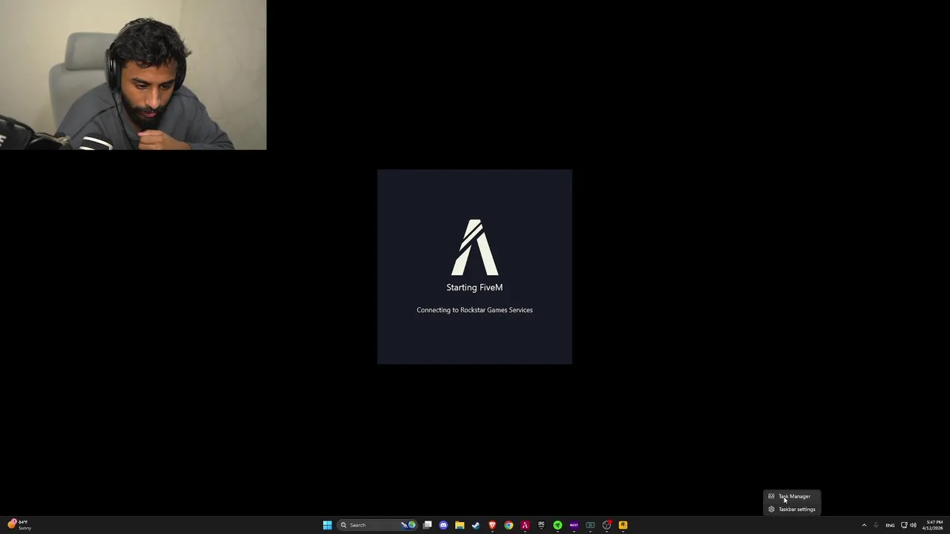The image size is (950, 534).
Task: Open the purple NEXT app icon
Action: [x=574, y=525]
